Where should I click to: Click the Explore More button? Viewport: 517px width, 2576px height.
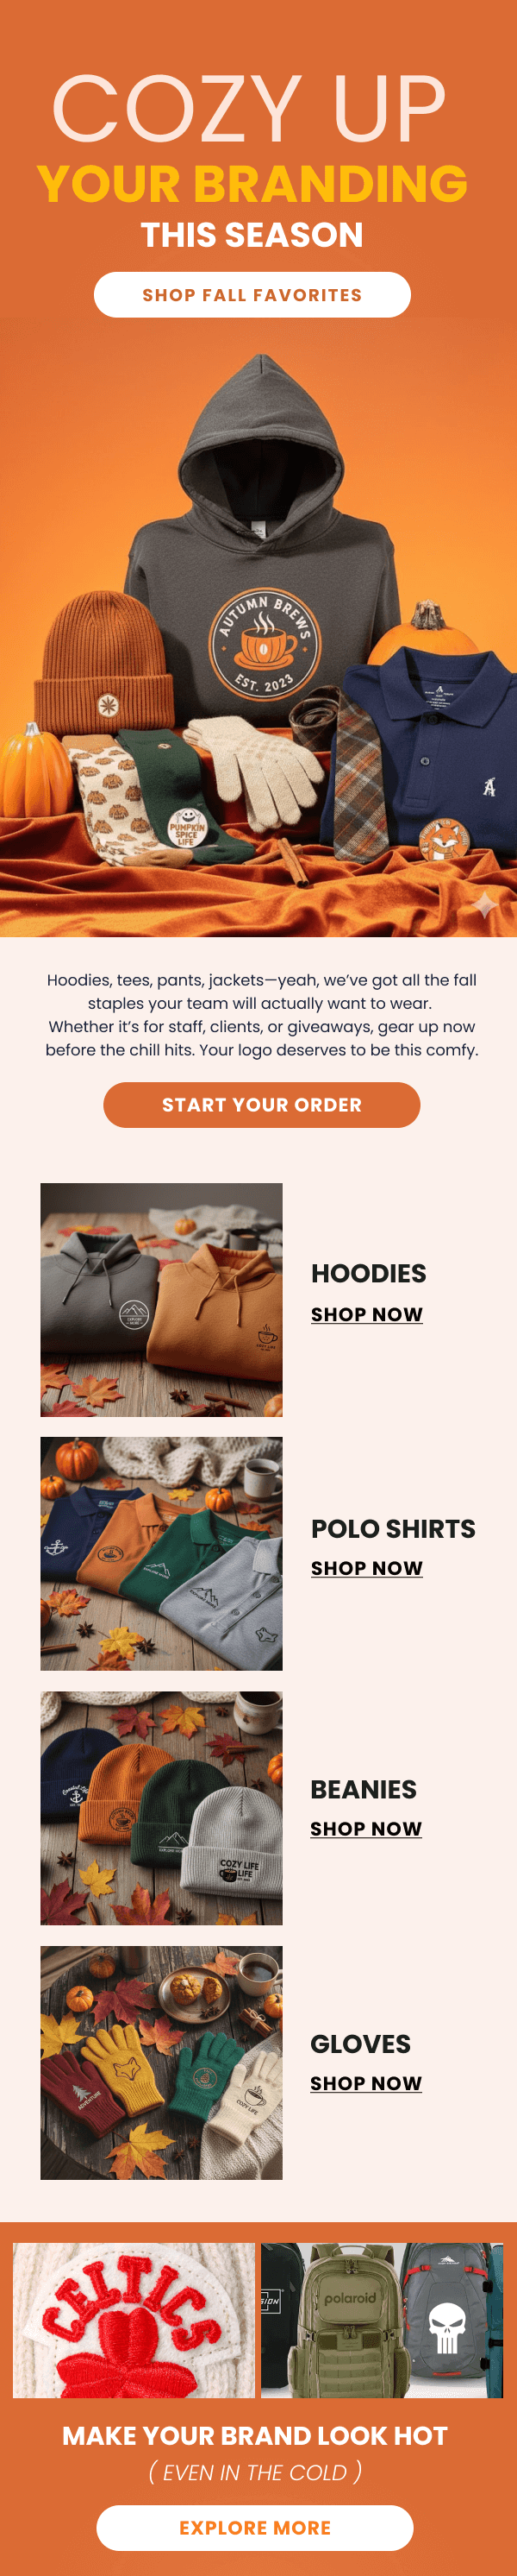click(x=254, y=2527)
